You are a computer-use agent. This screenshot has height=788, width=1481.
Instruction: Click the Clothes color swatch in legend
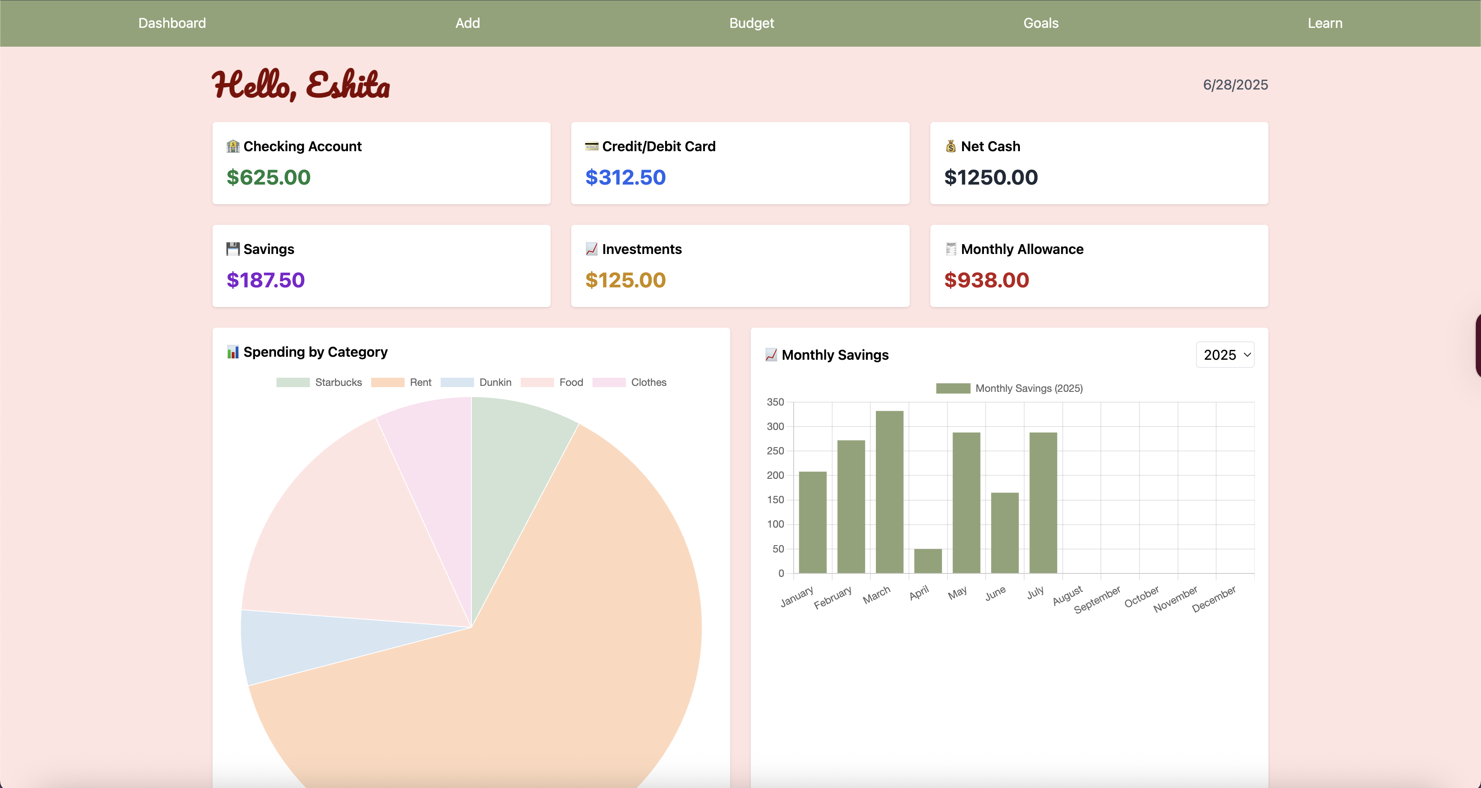pos(609,382)
